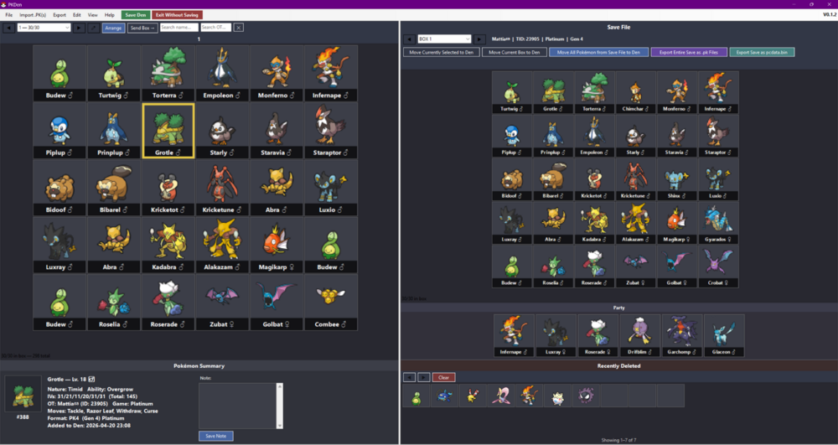Show previous page of Recently Deleted

[x=410, y=377]
